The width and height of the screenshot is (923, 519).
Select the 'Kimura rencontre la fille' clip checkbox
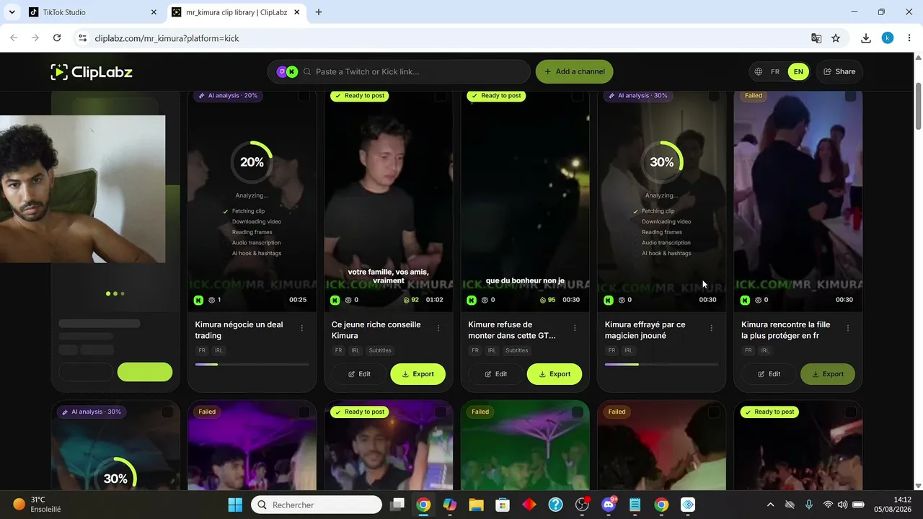tap(850, 96)
